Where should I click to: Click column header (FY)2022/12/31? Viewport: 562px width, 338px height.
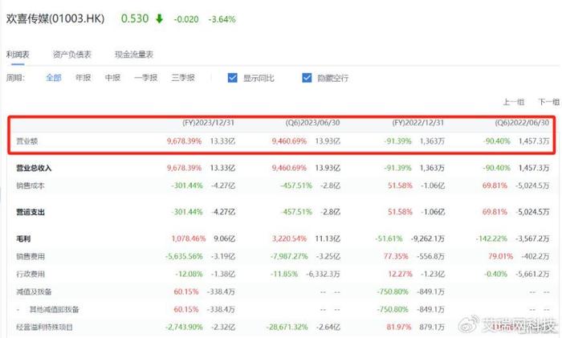pyautogui.click(x=418, y=123)
